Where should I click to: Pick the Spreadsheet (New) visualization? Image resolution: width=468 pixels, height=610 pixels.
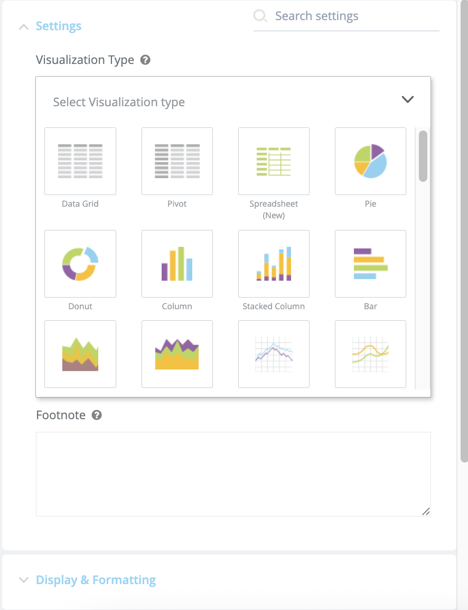(274, 161)
